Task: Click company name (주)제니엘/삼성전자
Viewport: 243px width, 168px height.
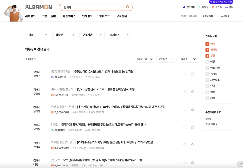Action: [x=62, y=89]
